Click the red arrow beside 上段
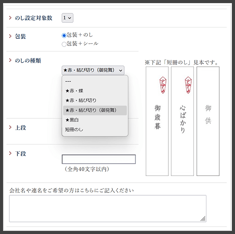Image resolution: width=235 pixels, height=234 pixels. (x=10, y=128)
